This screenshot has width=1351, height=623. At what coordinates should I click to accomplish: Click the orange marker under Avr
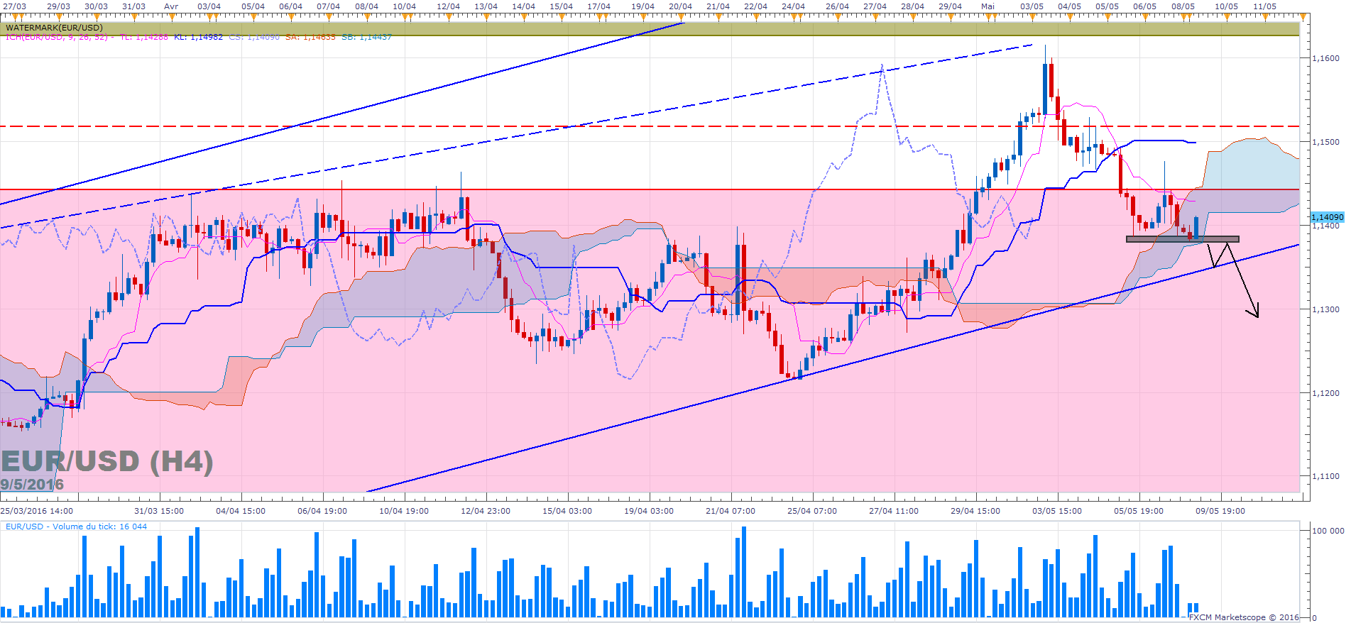[x=171, y=15]
